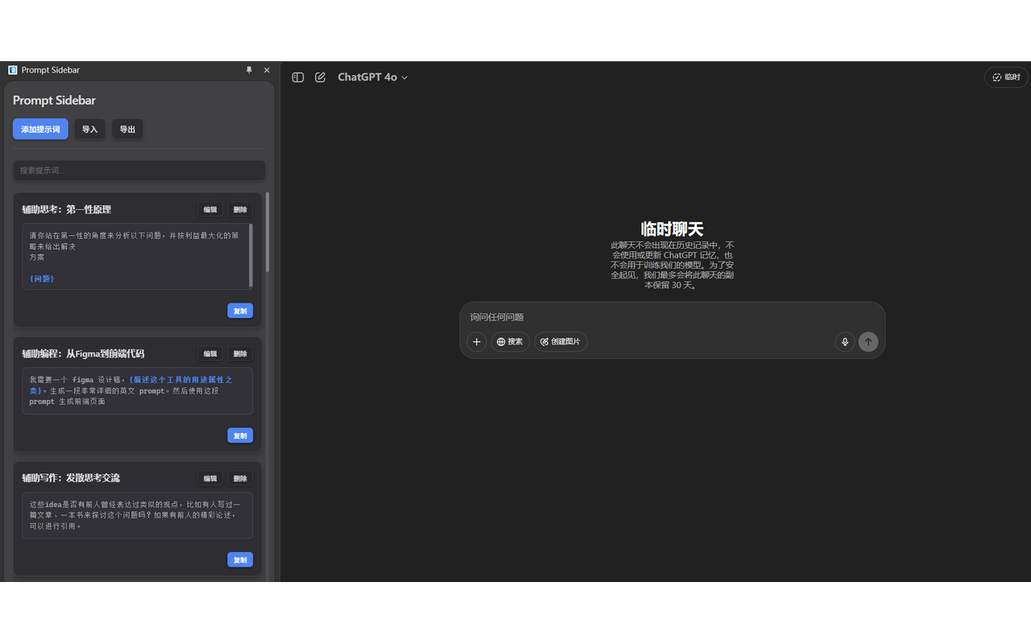Open the ChatGPT 4o model selector
Image resolution: width=1031 pixels, height=644 pixels.
coord(372,76)
